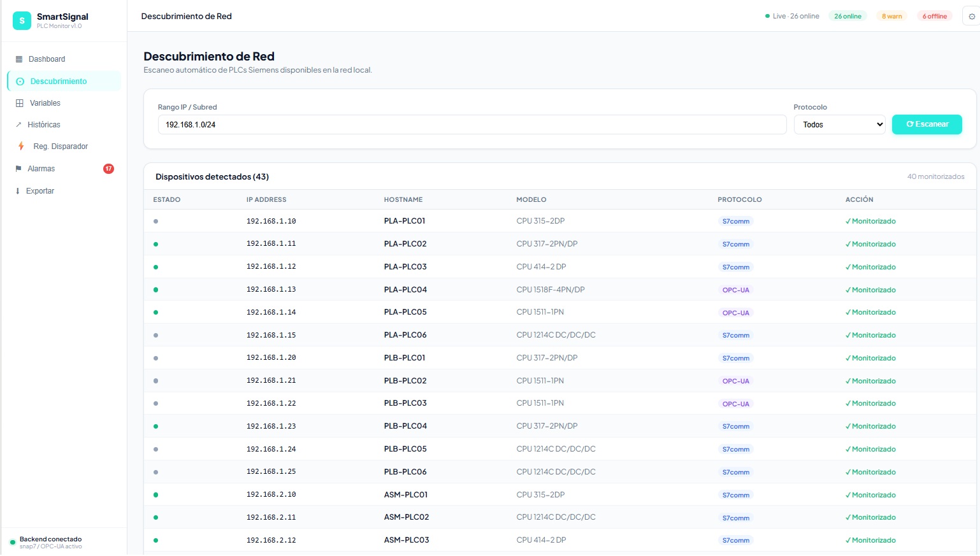The width and height of the screenshot is (980, 556).
Task: Click Monitorizado for PLA-PLC01
Action: click(870, 222)
